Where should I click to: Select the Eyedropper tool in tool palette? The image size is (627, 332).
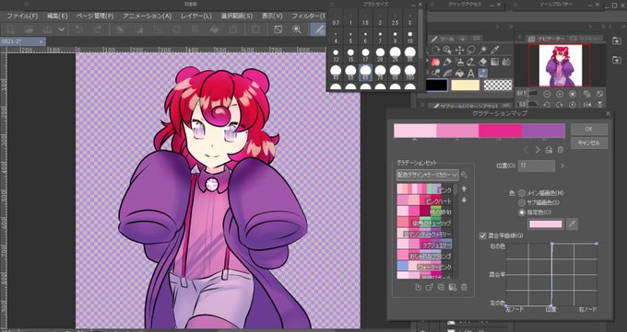coord(495,50)
